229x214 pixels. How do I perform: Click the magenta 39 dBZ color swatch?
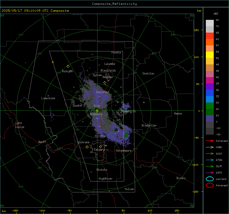click(x=210, y=80)
